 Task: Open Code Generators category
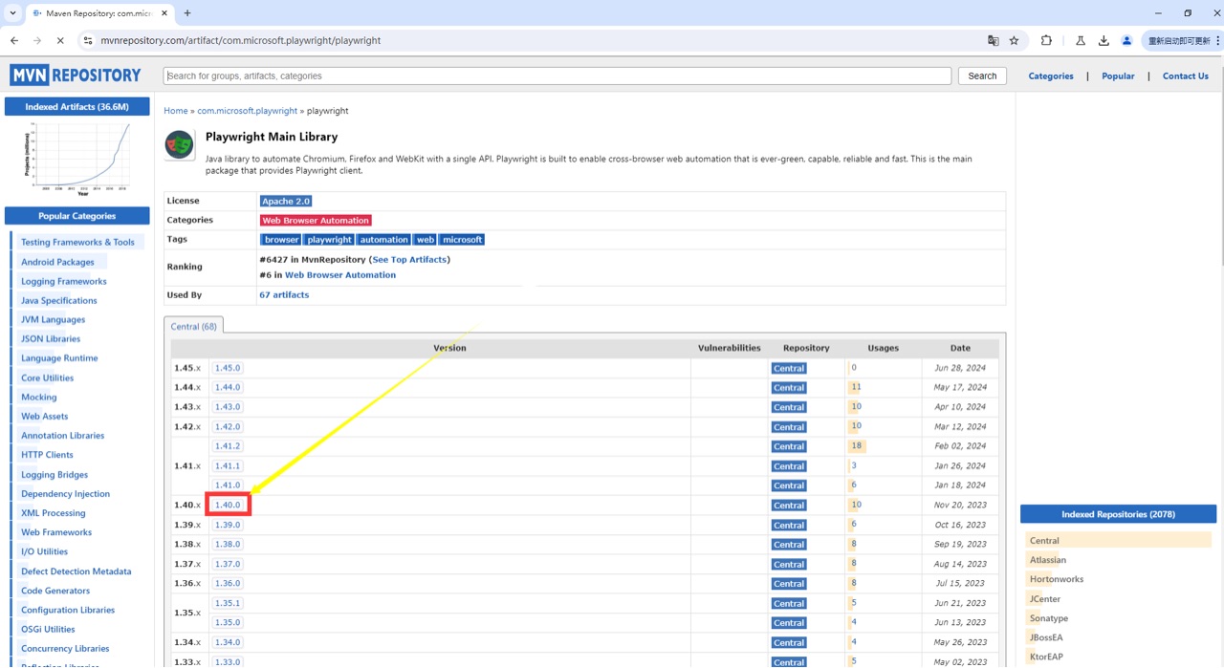click(55, 591)
